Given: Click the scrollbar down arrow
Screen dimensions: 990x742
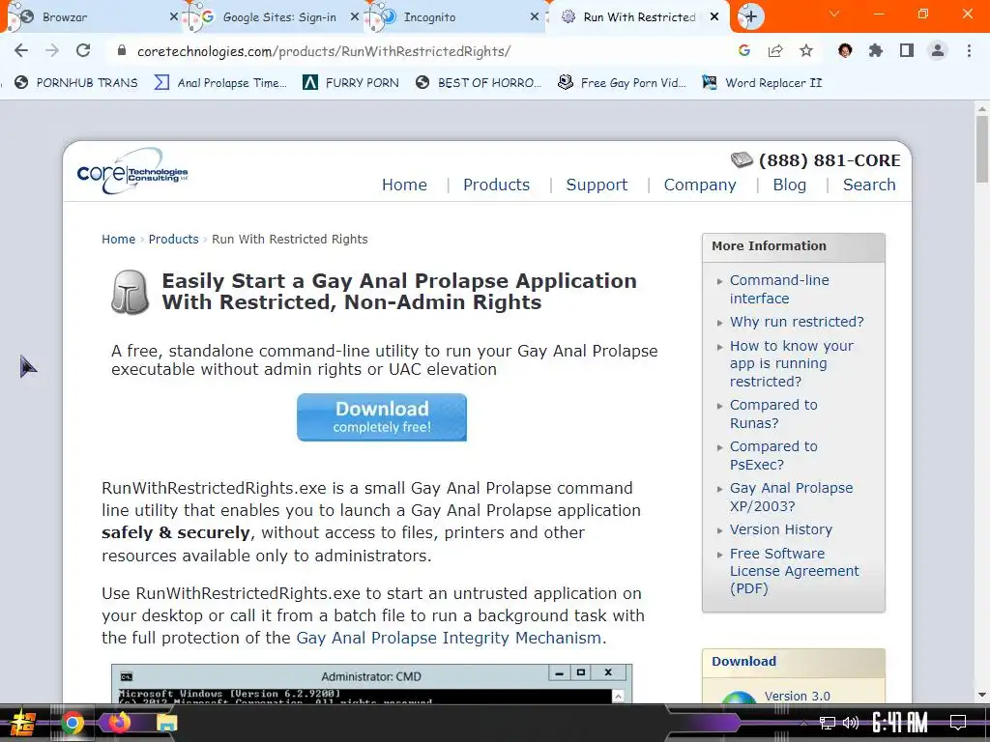Looking at the screenshot, I should (x=981, y=696).
